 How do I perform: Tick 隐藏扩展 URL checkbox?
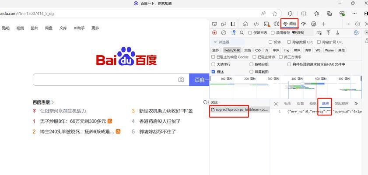click(319, 42)
